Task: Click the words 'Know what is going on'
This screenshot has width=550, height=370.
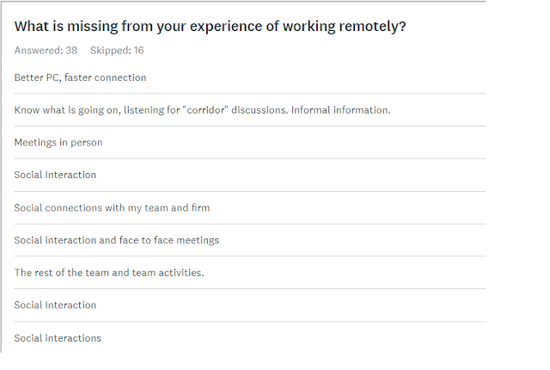Action: point(66,110)
